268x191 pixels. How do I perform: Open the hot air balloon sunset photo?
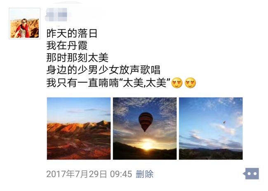[145, 128]
